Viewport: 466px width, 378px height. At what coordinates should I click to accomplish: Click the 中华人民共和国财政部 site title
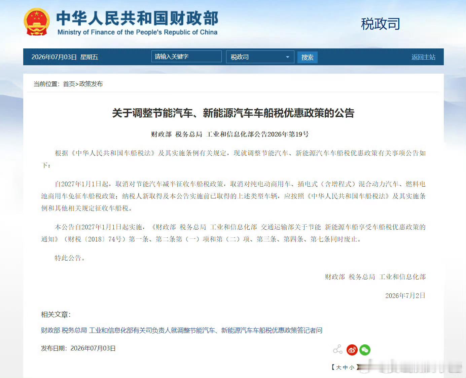137,18
